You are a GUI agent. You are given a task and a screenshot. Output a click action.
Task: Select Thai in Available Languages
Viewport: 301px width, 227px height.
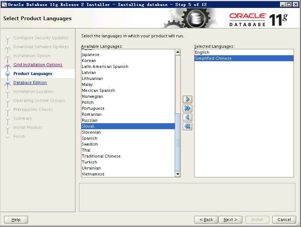[x=128, y=150]
